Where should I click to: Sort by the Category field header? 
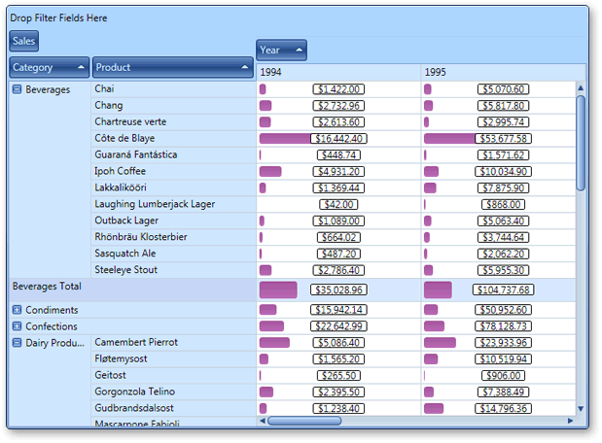click(49, 68)
